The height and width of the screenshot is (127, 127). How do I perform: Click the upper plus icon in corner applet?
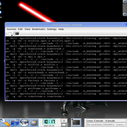(125, 2)
